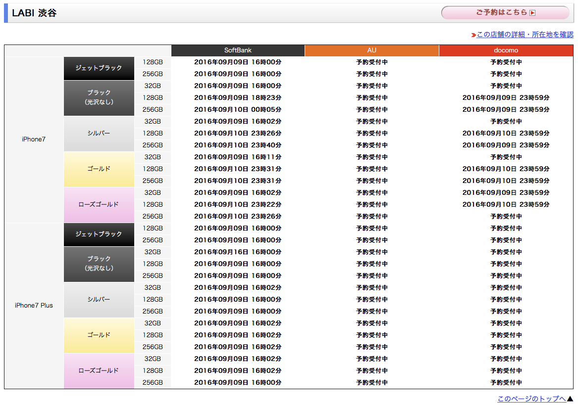Click the iPhone7 シルバー color cell

[99, 134]
